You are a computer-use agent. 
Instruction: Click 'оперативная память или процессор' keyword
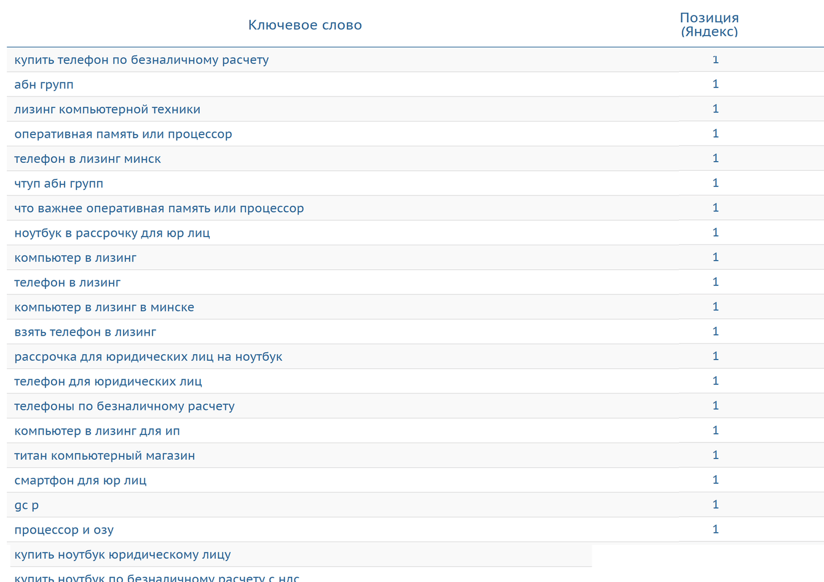[123, 134]
